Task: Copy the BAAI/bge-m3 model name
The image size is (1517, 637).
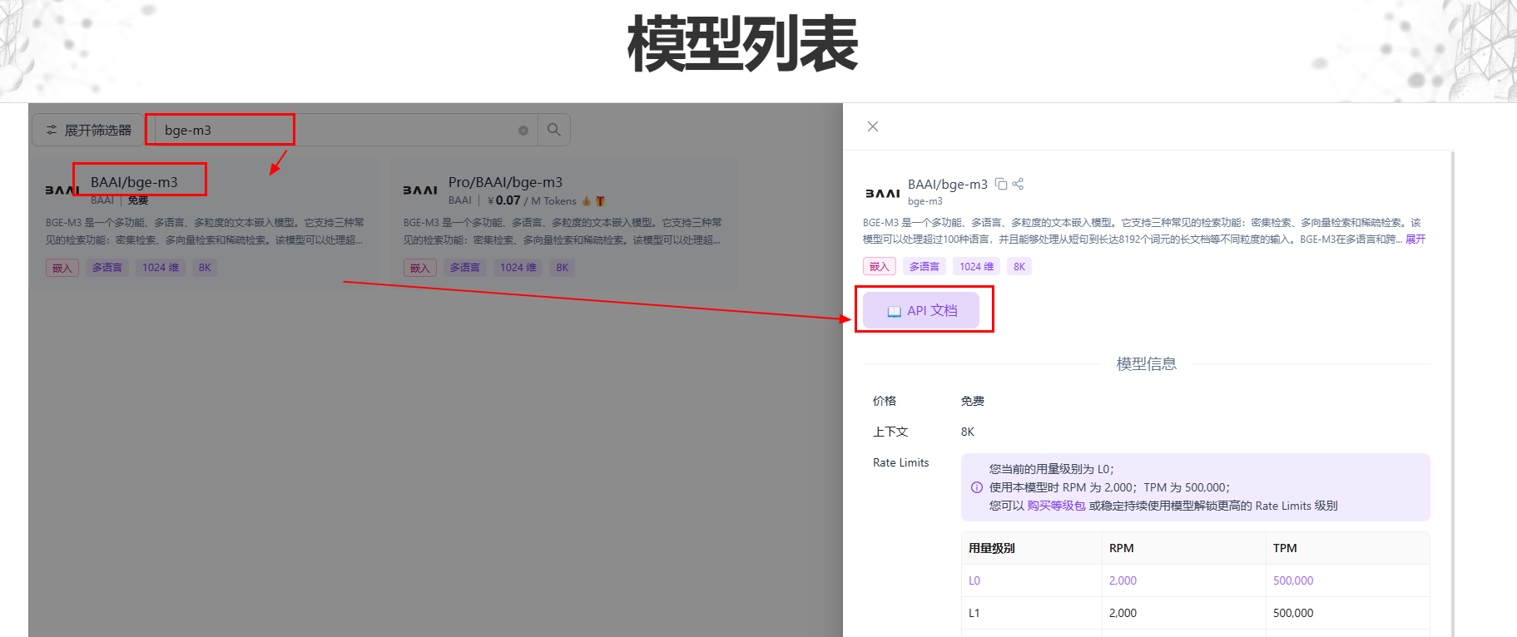Action: pyautogui.click(x=1001, y=184)
